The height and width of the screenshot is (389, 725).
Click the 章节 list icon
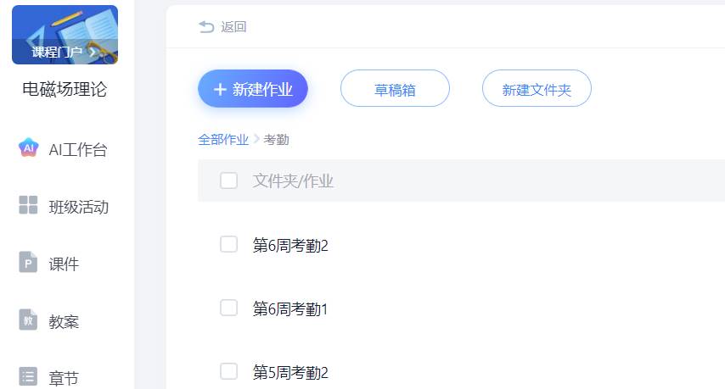(28, 376)
